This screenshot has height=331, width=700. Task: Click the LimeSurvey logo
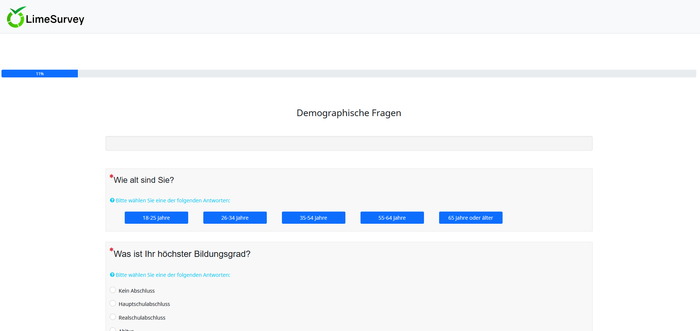coord(45,17)
